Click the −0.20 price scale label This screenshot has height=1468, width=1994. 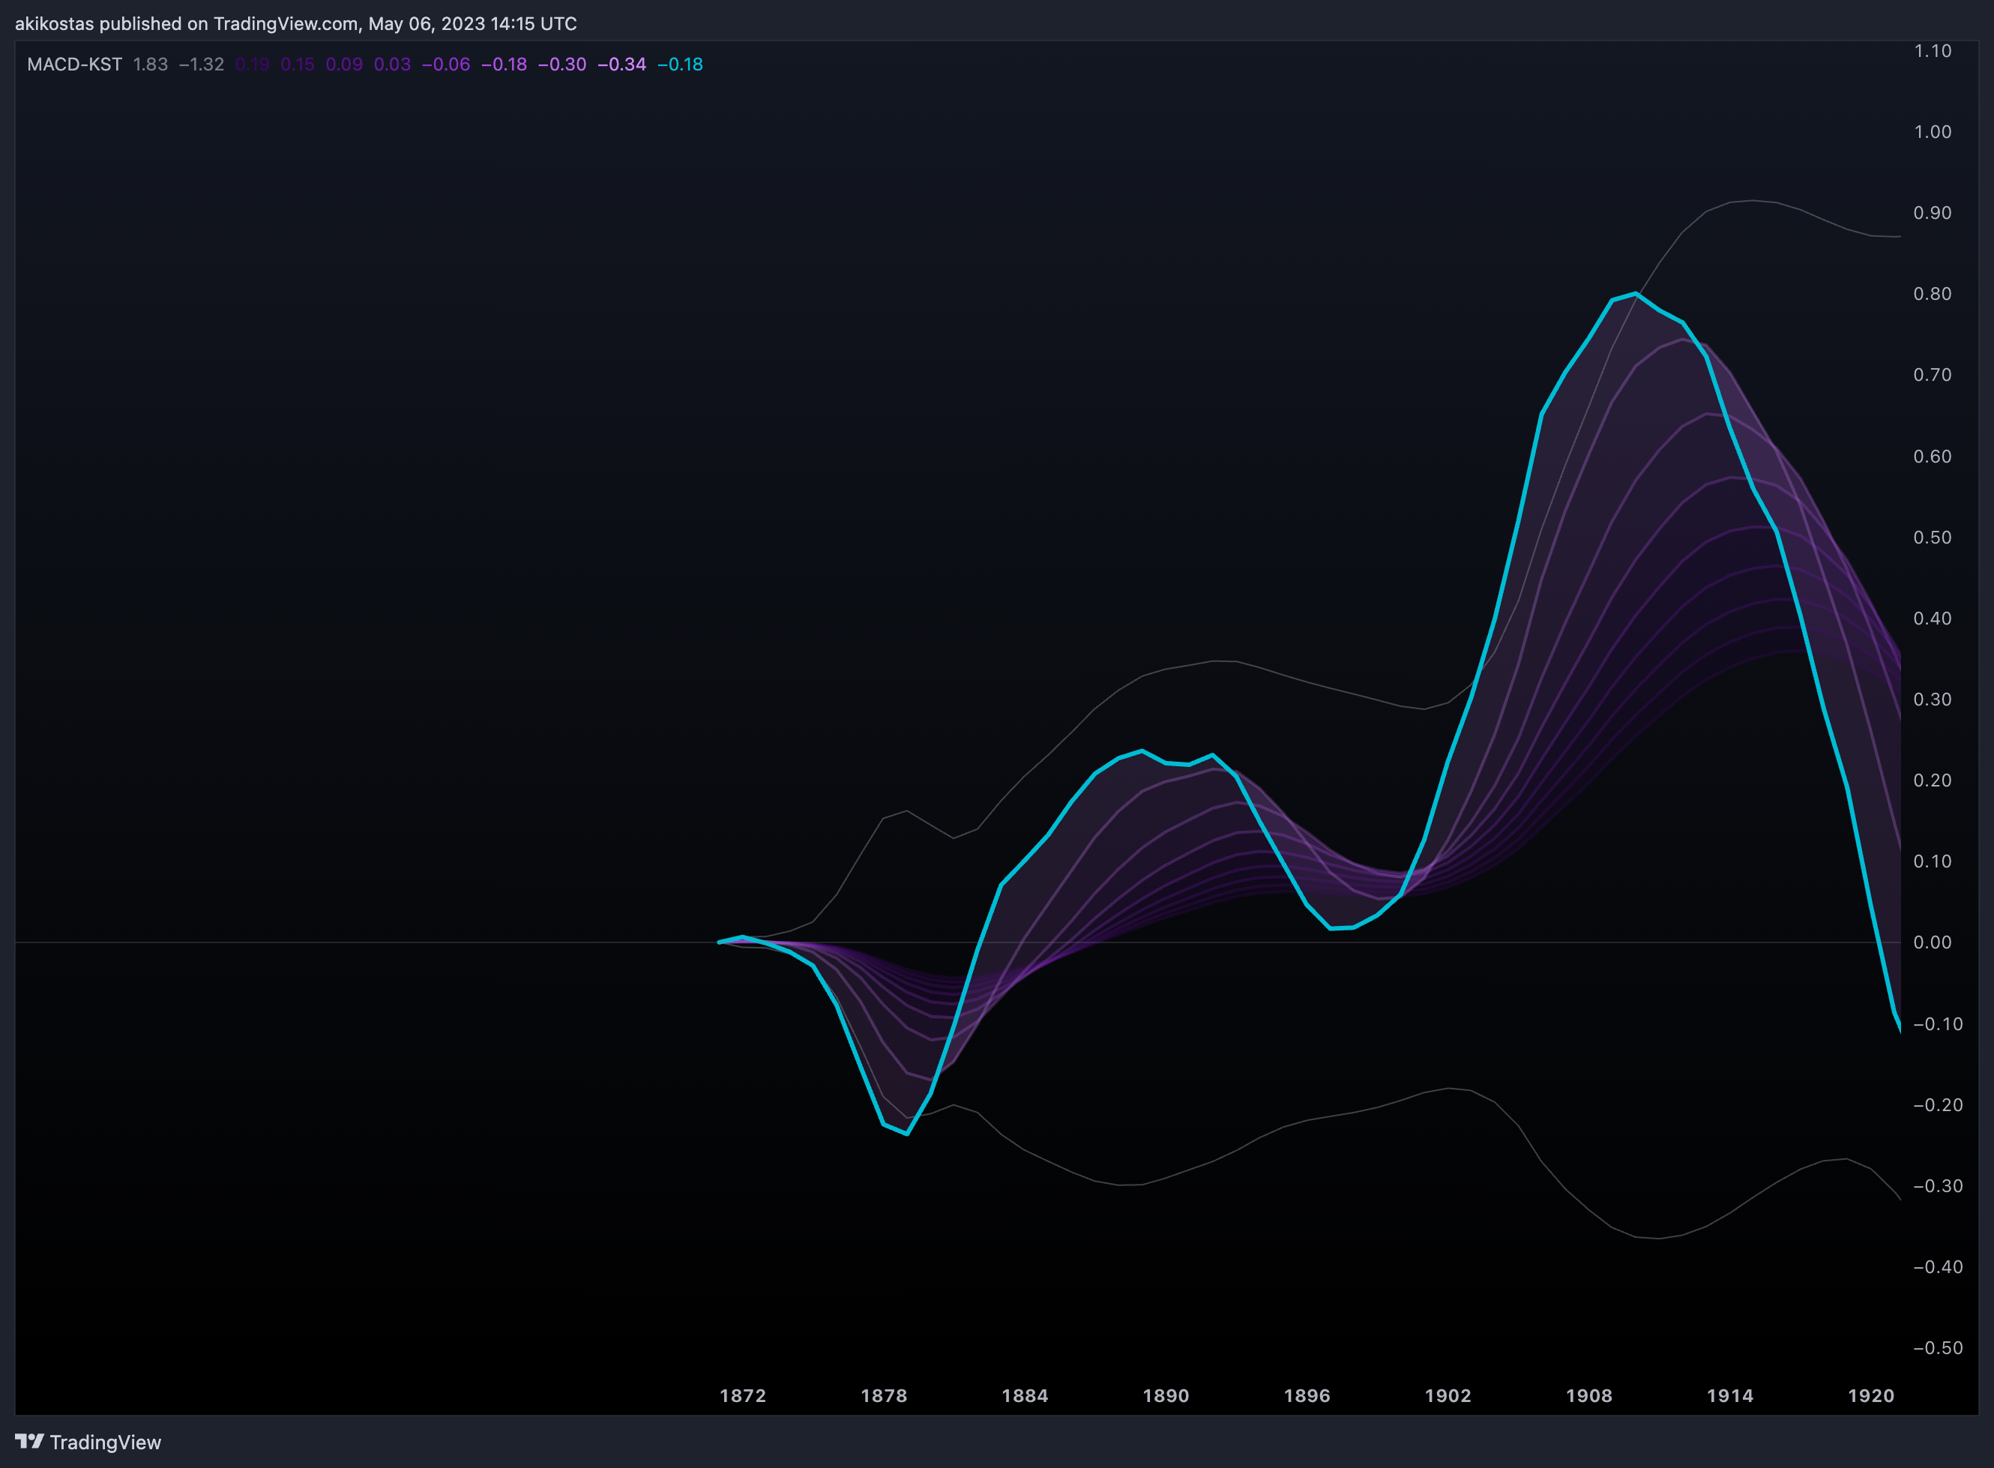1938,1104
